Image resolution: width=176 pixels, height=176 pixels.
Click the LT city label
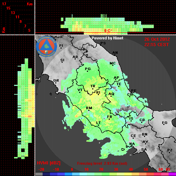[x=98, y=123]
